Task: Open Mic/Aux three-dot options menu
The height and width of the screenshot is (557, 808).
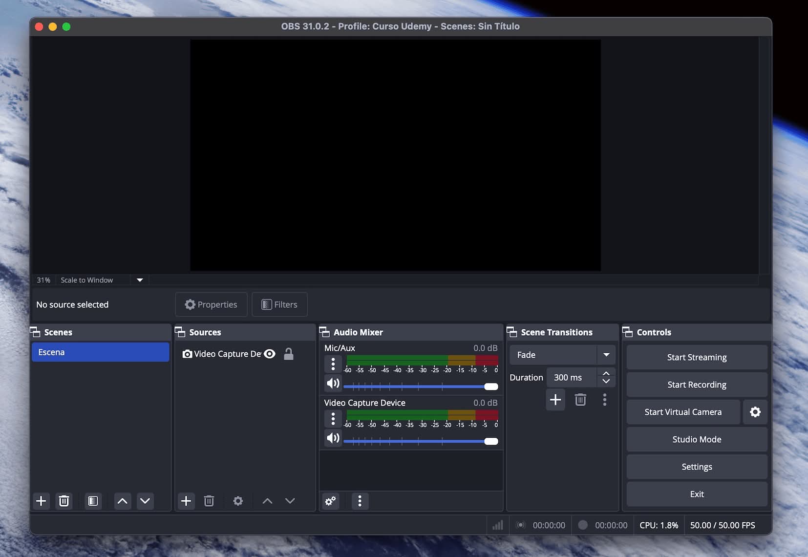Action: pos(333,364)
